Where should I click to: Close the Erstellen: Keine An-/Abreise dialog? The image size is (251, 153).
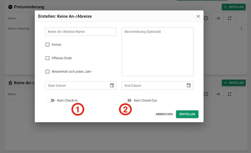198,16
